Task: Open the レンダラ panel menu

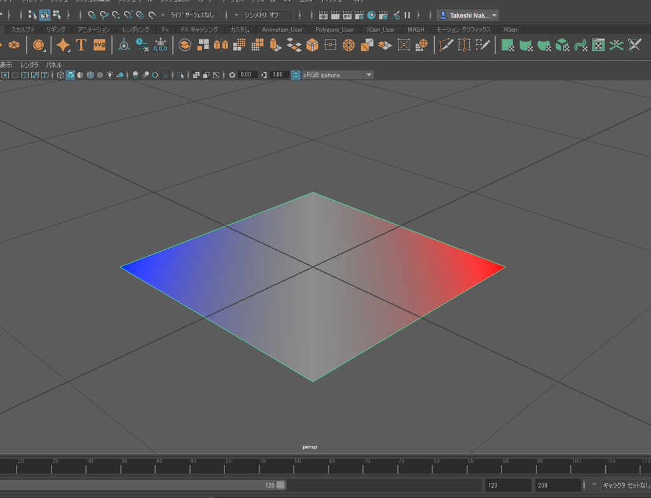Action: [x=29, y=66]
